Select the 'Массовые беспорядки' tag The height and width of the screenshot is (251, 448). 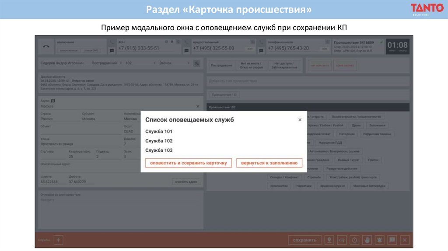click(x=369, y=186)
